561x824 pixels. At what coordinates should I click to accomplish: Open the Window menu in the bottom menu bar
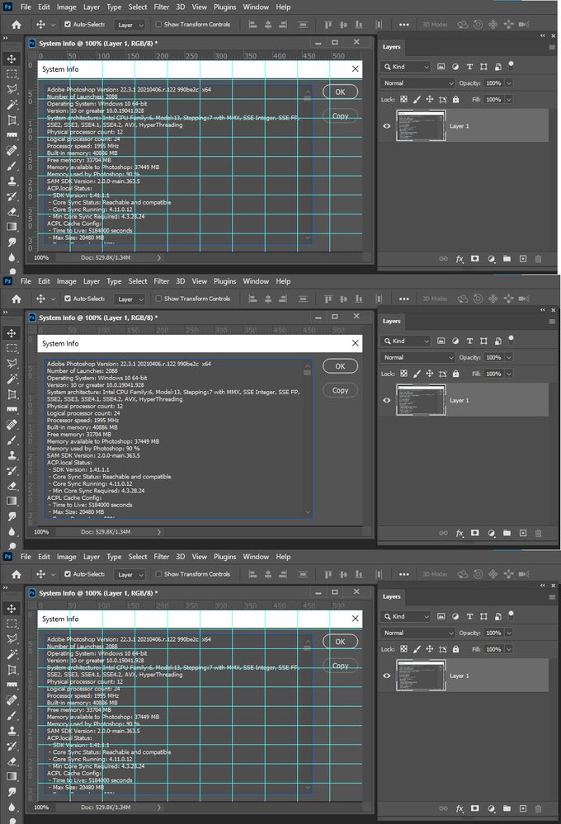tap(256, 557)
